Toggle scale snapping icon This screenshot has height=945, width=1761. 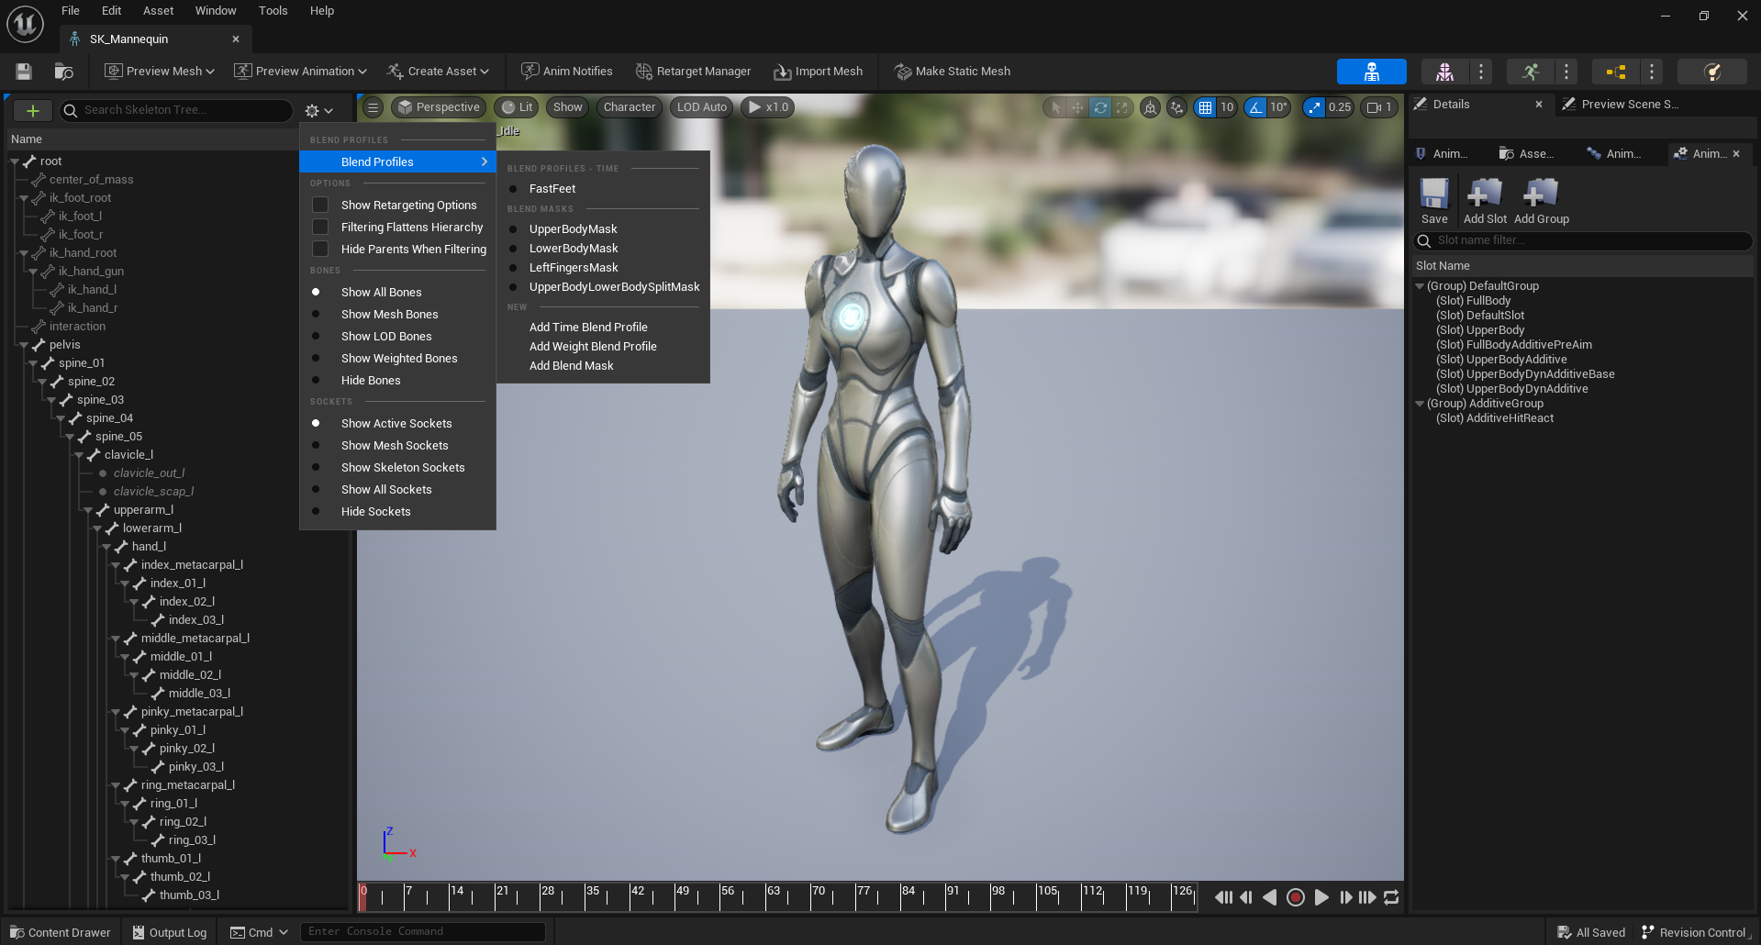pyautogui.click(x=1314, y=107)
